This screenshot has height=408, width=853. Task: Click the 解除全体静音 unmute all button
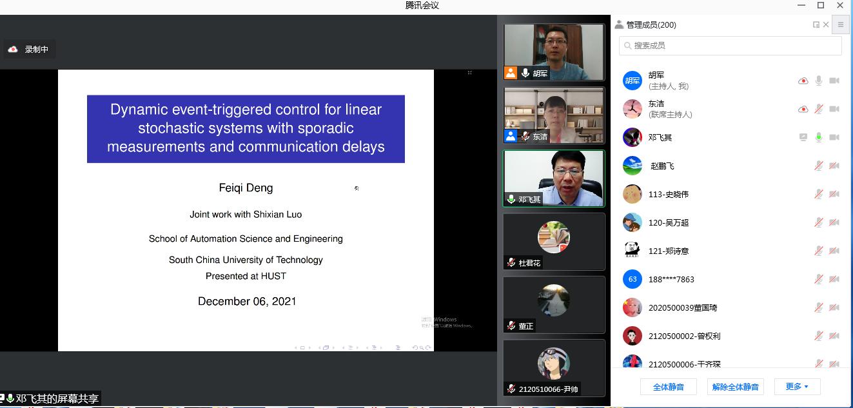(x=735, y=387)
